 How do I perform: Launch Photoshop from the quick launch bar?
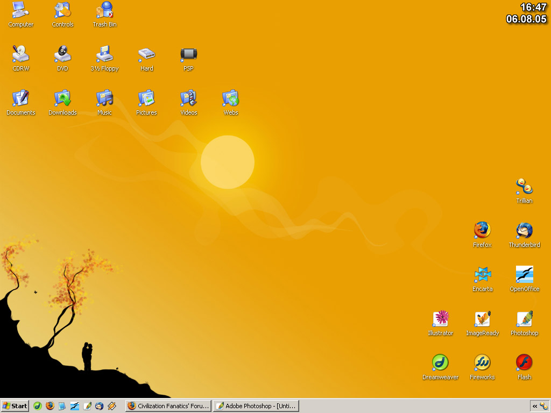tap(87, 406)
